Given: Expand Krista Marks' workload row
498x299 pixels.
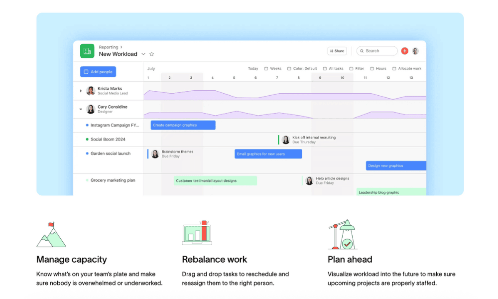Looking at the screenshot, I should [81, 91].
